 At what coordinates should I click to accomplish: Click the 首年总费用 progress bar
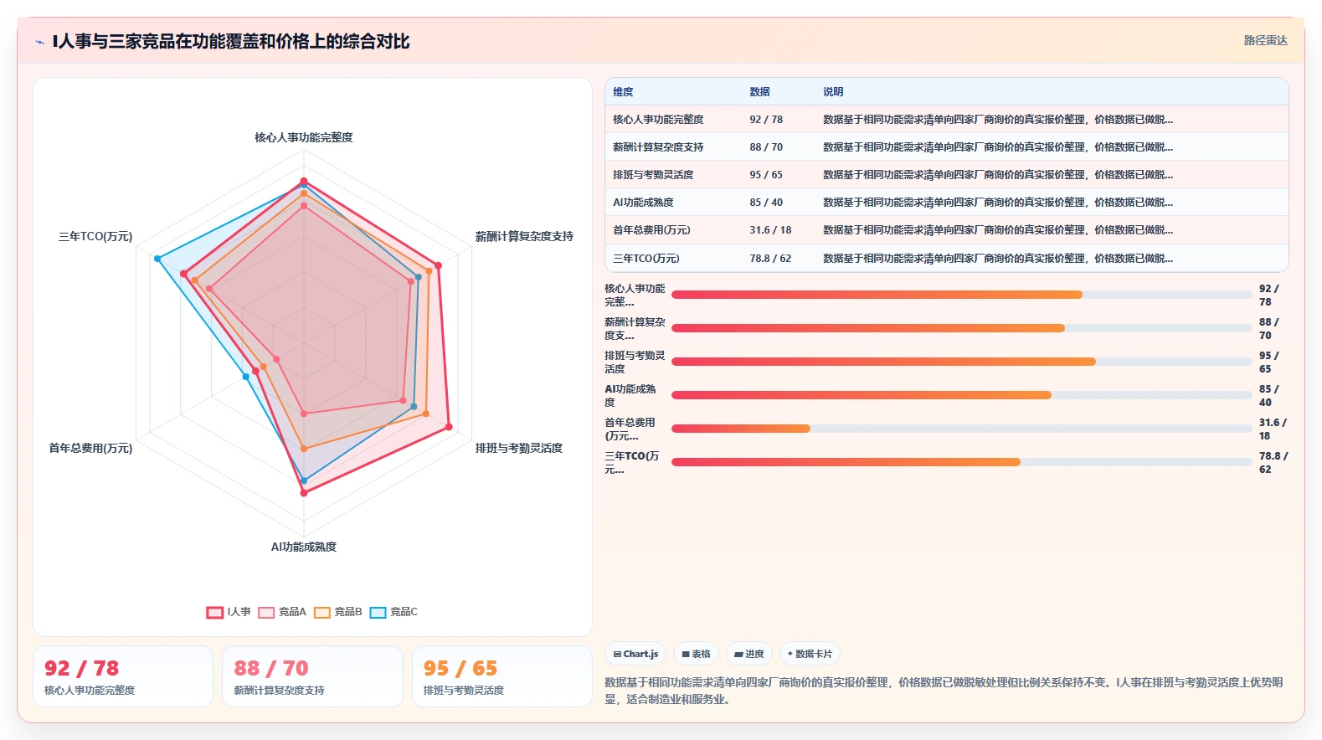[961, 429]
